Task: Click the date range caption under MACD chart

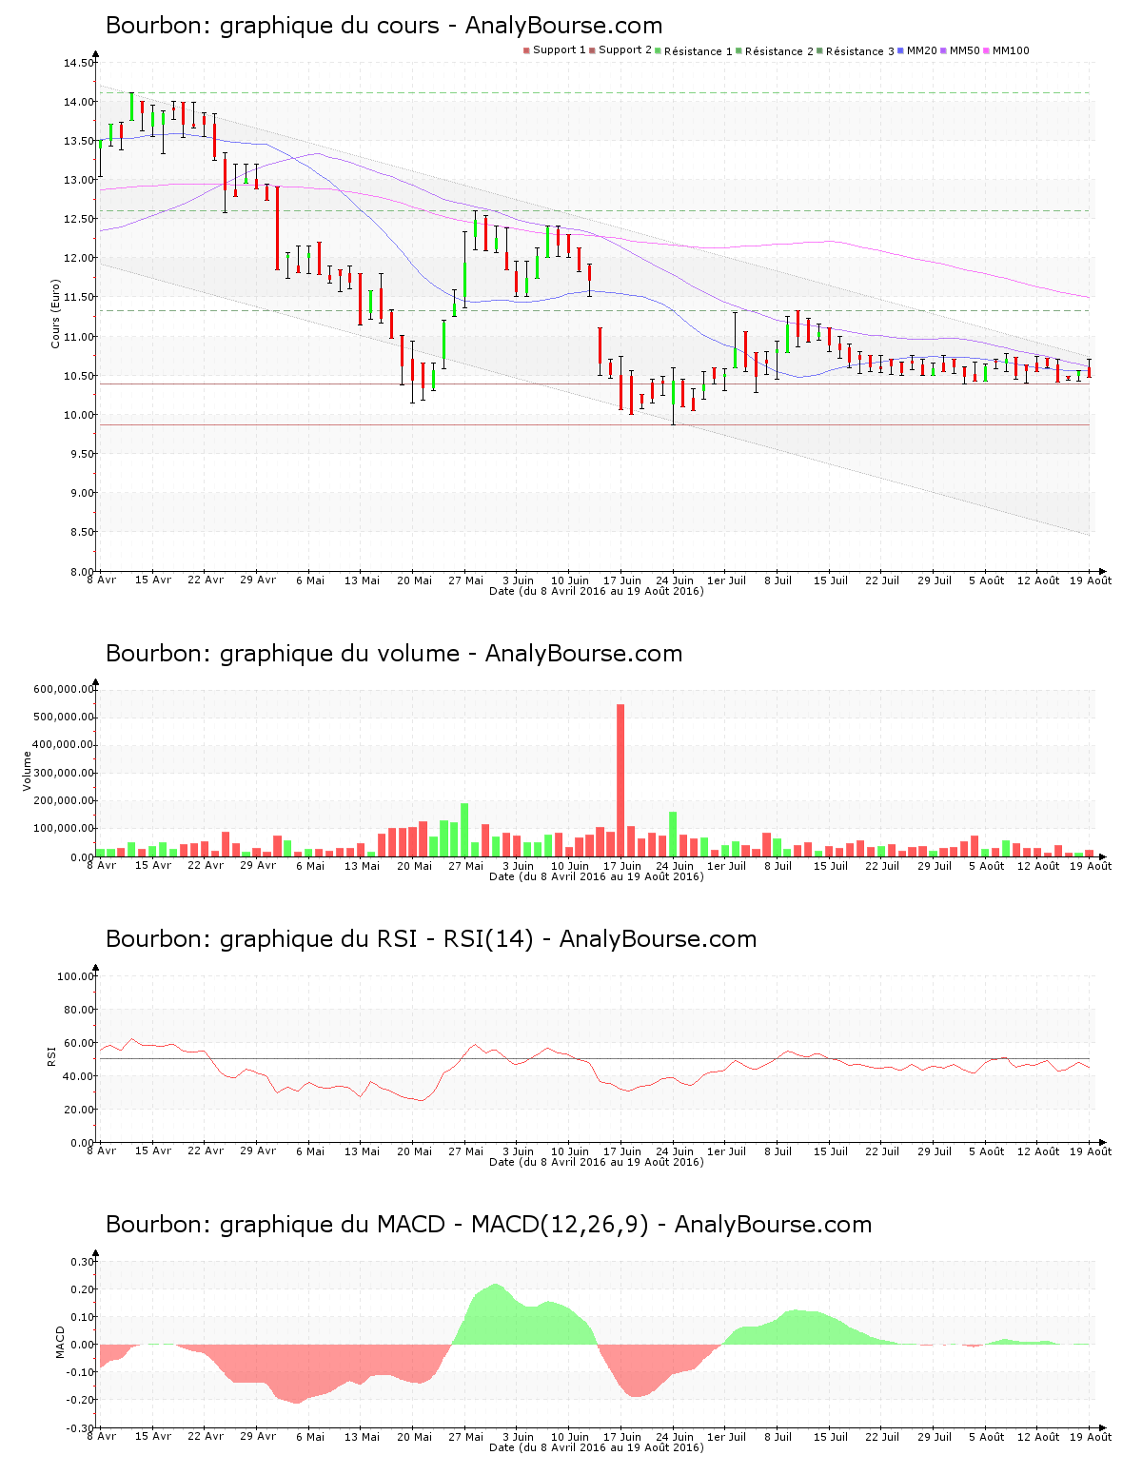Action: pyautogui.click(x=597, y=1447)
